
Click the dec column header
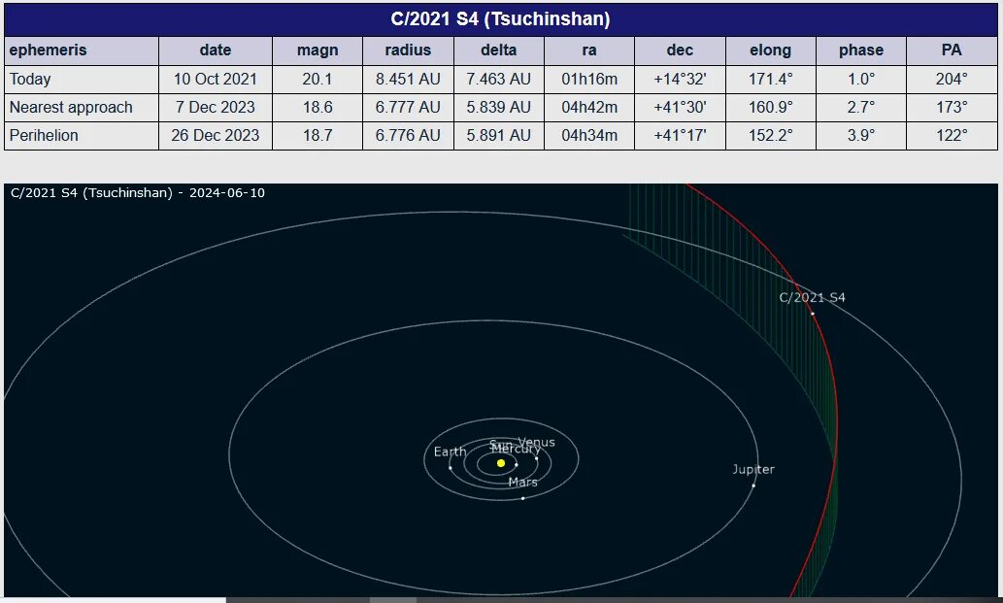(680, 50)
